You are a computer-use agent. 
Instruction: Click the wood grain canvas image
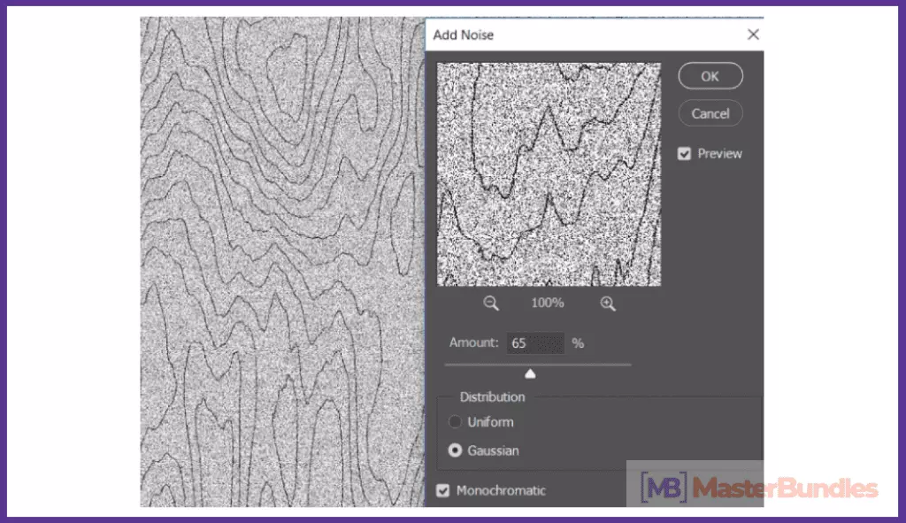point(282,262)
